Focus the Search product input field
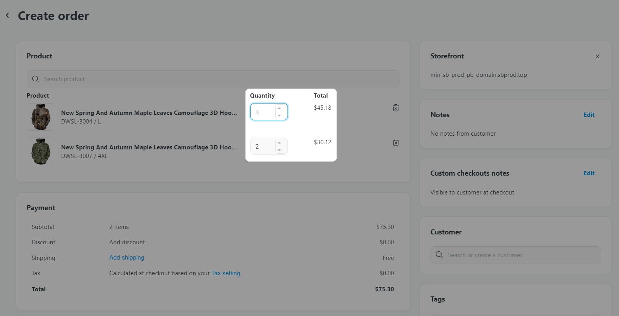 click(x=213, y=79)
